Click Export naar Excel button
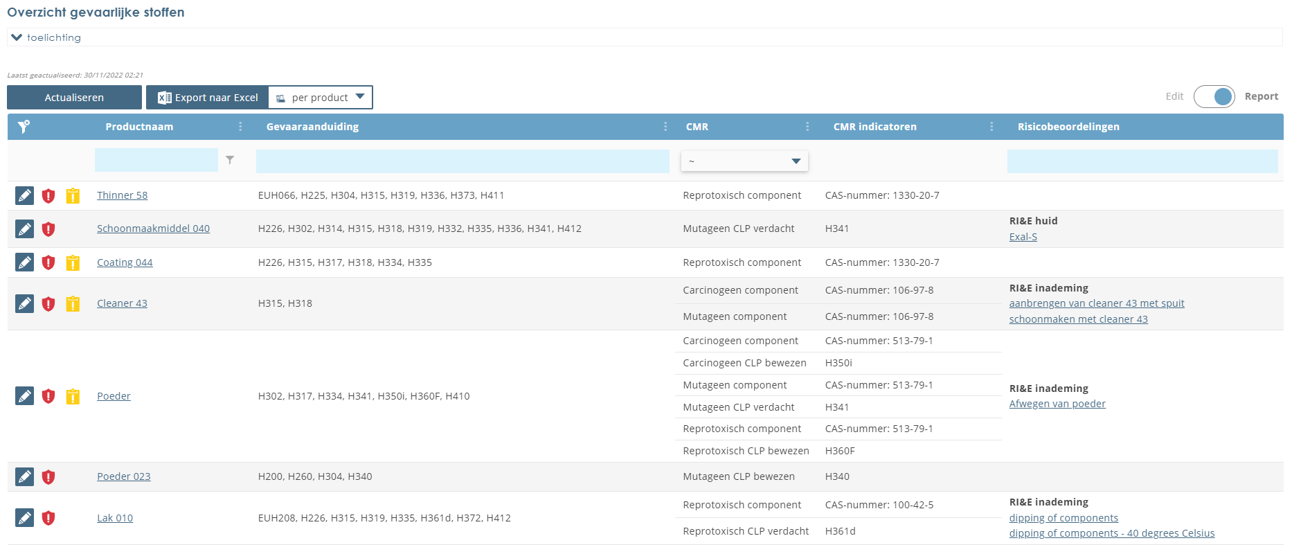 coord(208,98)
